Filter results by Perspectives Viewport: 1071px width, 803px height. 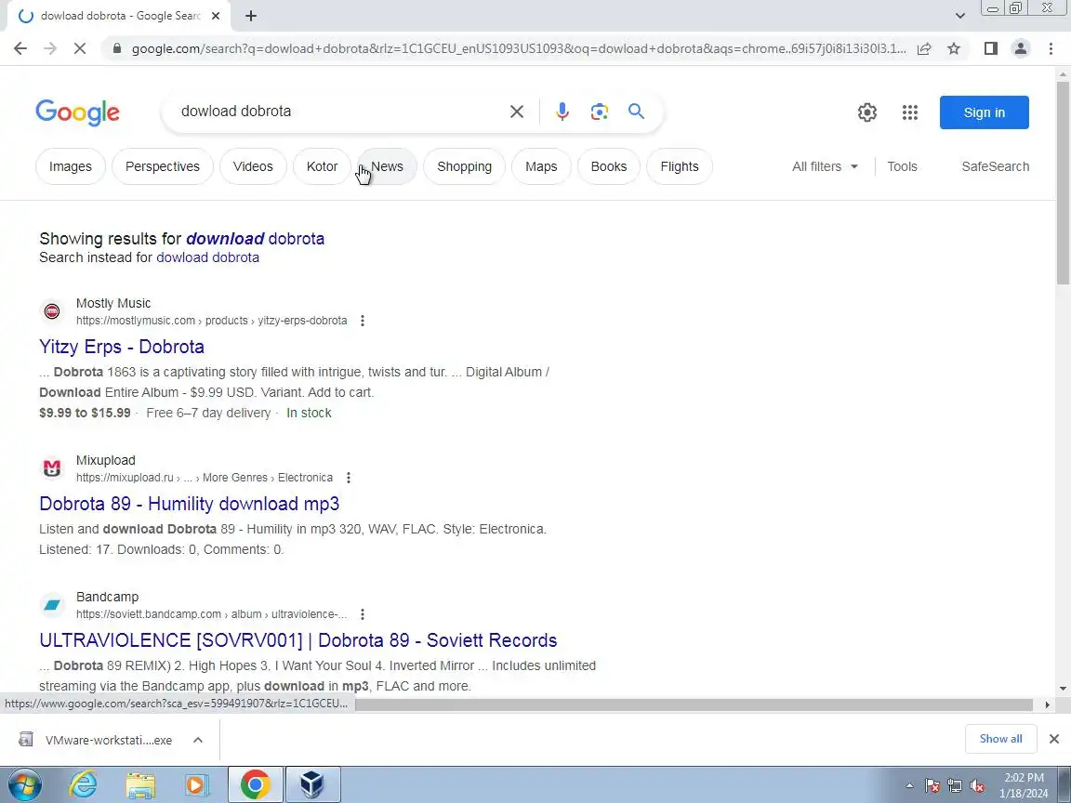(x=163, y=166)
